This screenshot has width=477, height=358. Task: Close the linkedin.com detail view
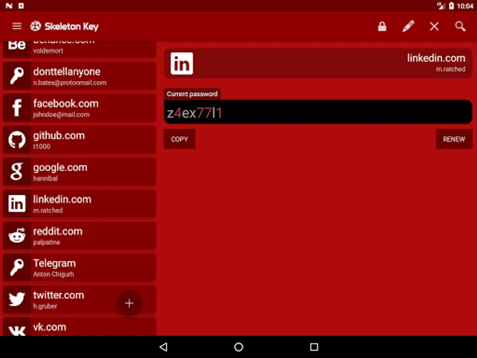(434, 26)
